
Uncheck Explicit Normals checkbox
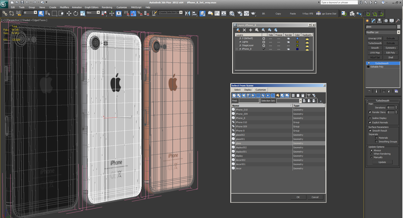[x=370, y=122]
